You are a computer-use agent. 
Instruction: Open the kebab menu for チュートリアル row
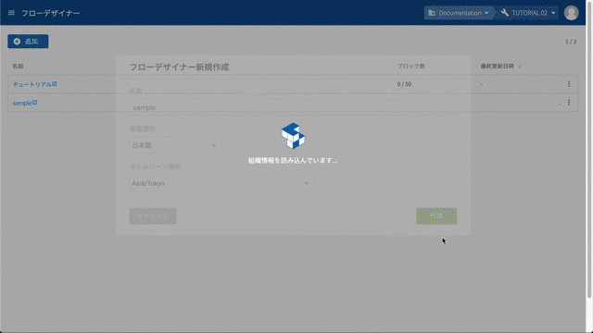click(569, 84)
